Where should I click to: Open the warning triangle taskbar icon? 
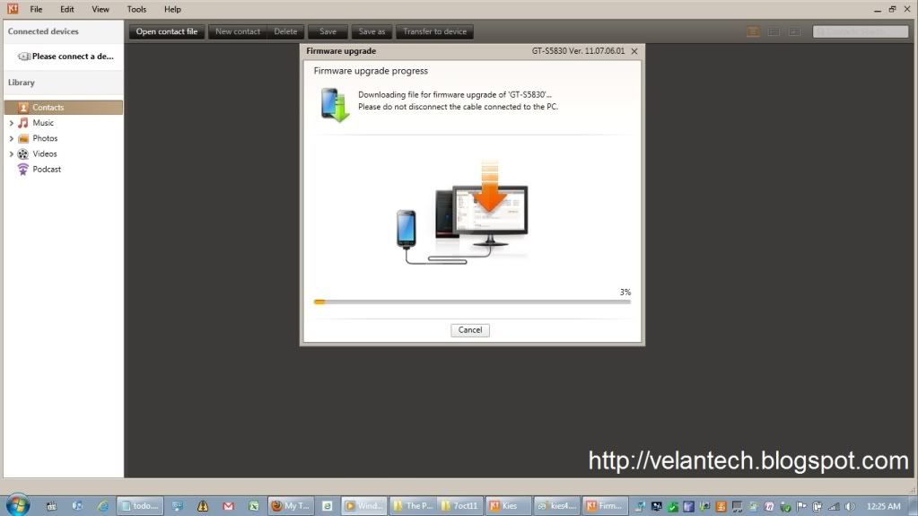click(203, 506)
